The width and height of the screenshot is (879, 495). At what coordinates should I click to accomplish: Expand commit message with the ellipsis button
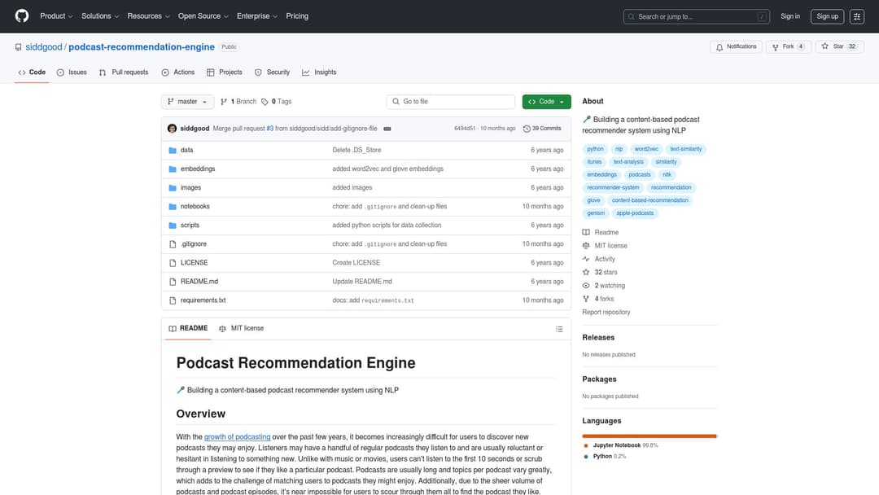[x=387, y=129]
